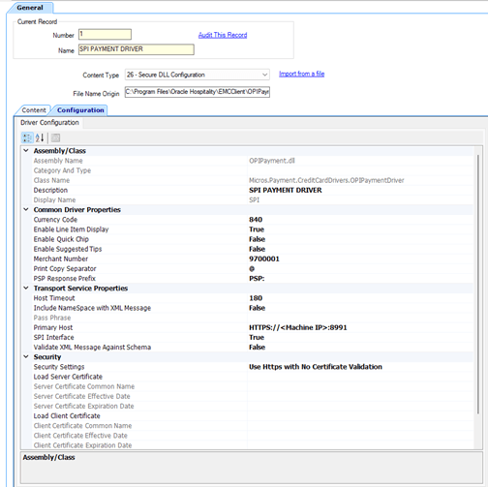
Task: Select the Enable Quick Chip value False
Action: pos(257,239)
